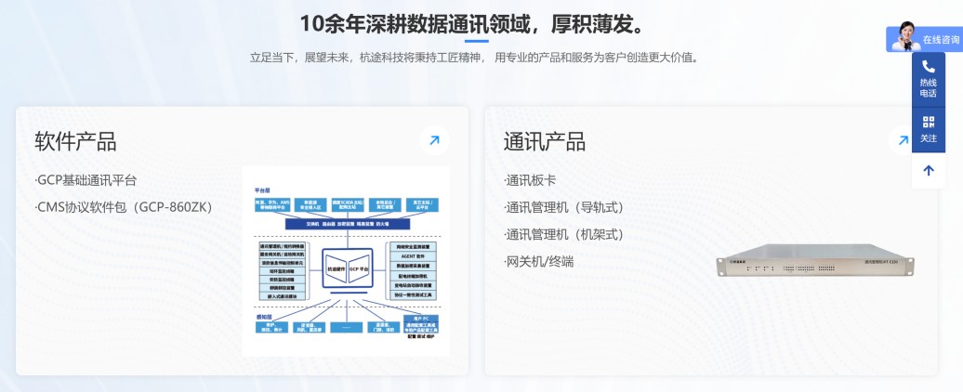Open the 在线咨询 chat button
Screen dimensions: 963x392
click(924, 39)
